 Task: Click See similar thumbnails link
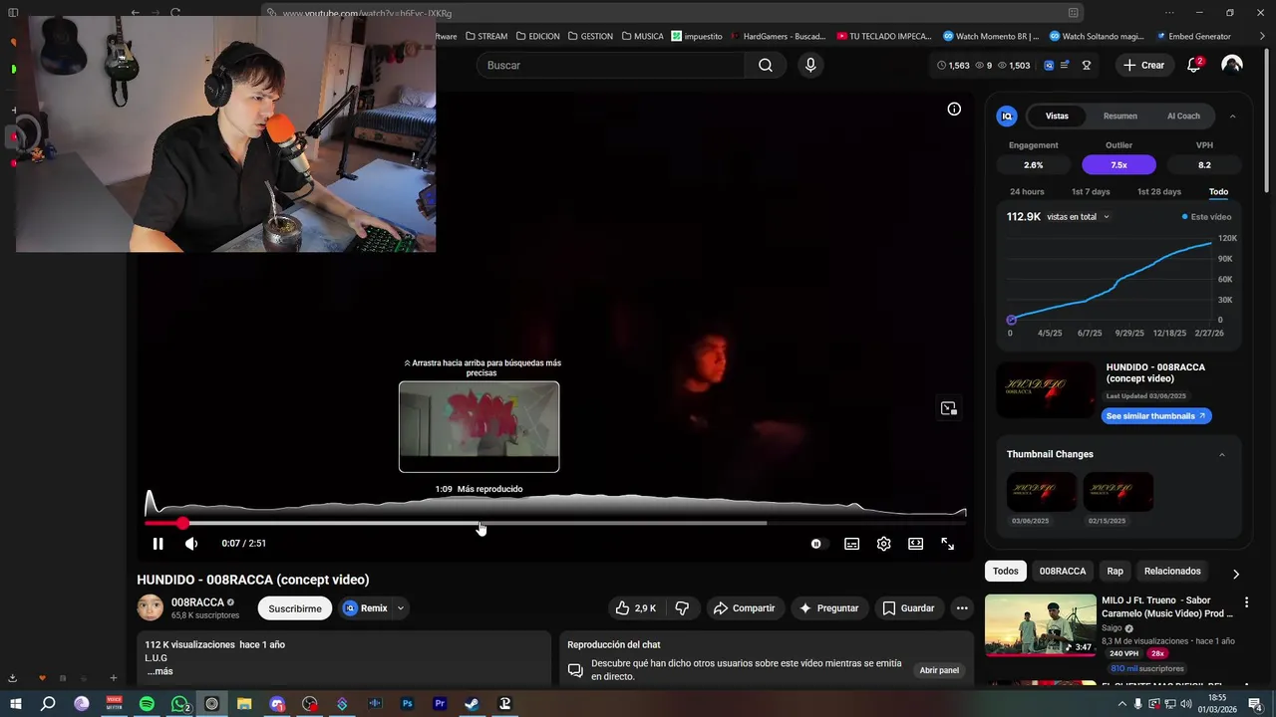click(1156, 416)
